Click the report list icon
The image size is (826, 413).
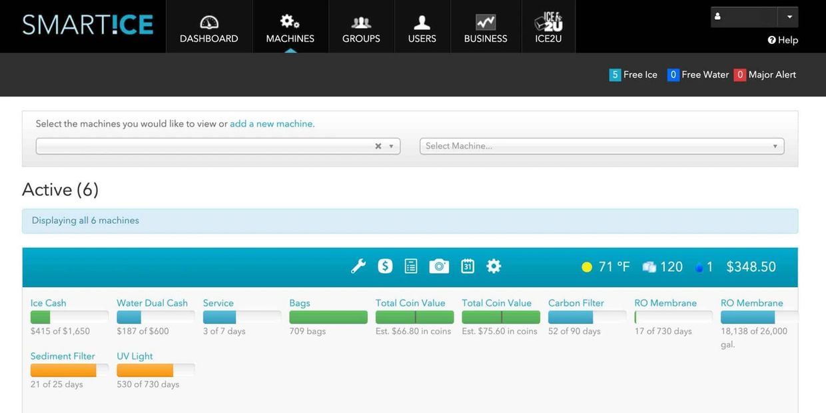click(x=411, y=266)
